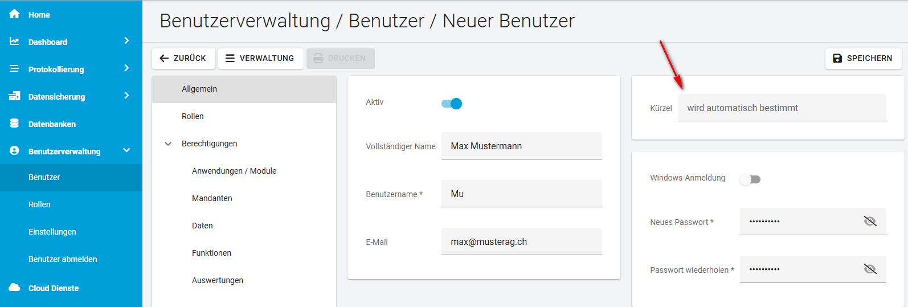This screenshot has height=307, width=908.
Task: Open the Verwaltung menu button
Action: (260, 58)
